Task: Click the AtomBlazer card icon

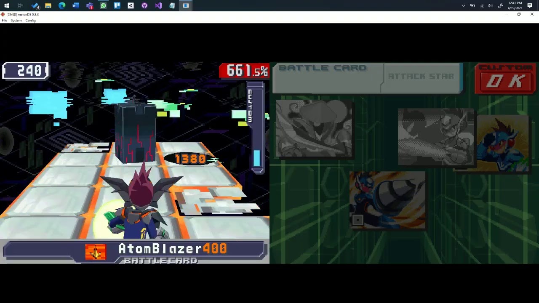Action: [96, 252]
